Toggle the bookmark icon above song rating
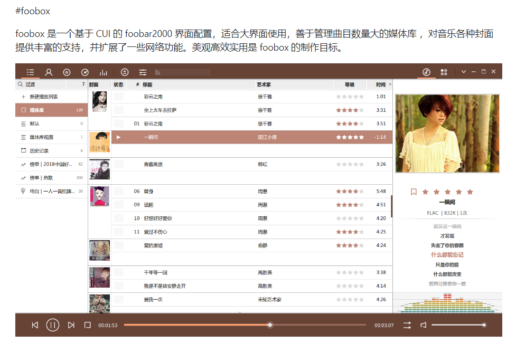This screenshot has height=343, width=516. tap(414, 193)
